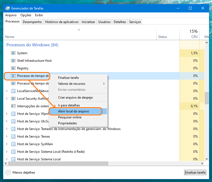Choose Ir para detalhes
Image resolution: width=212 pixels, height=182 pixels.
point(78,105)
